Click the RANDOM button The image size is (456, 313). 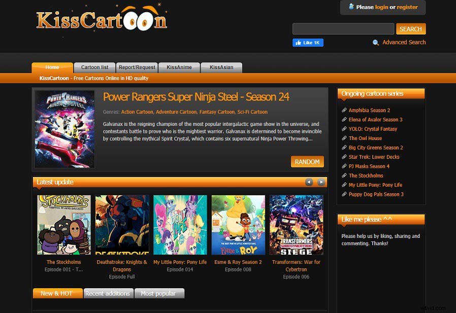307,161
